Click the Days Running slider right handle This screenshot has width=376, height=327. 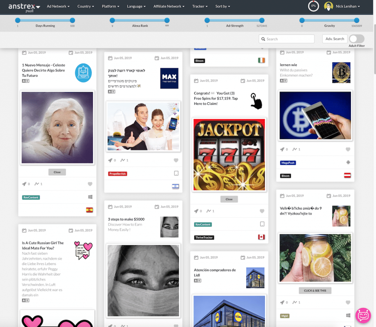[72, 20]
